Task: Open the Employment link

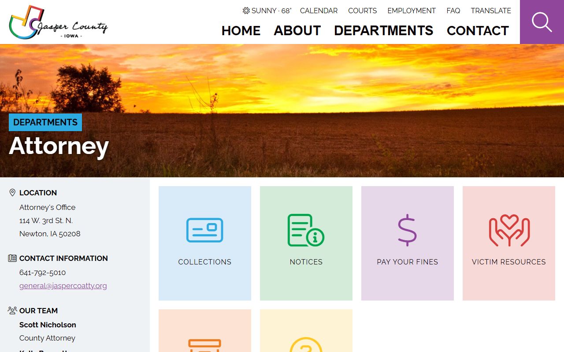Action: click(x=412, y=11)
